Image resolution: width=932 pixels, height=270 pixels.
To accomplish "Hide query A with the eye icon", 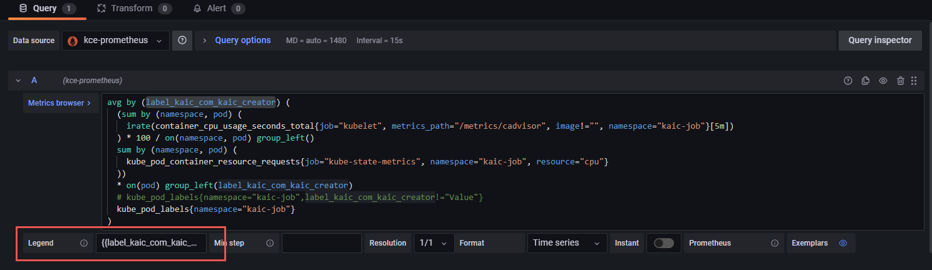I will click(883, 81).
